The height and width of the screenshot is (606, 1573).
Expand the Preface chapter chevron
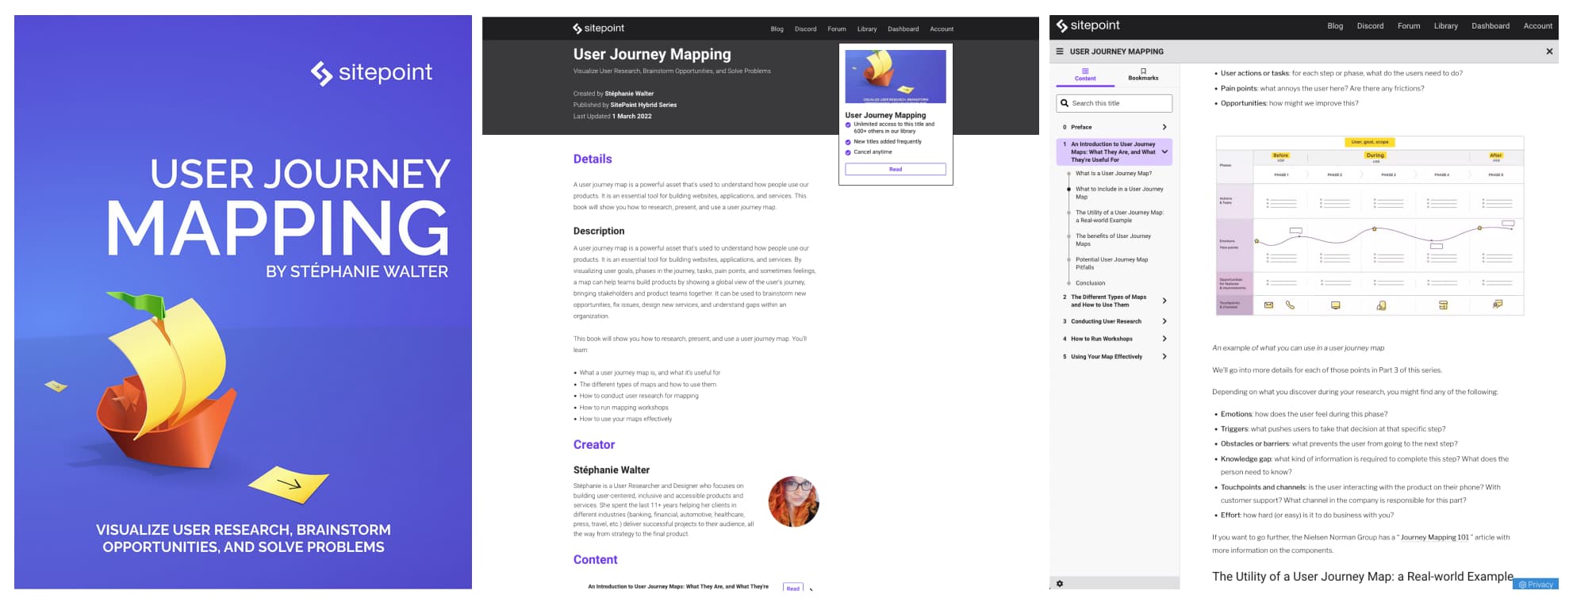click(x=1164, y=127)
